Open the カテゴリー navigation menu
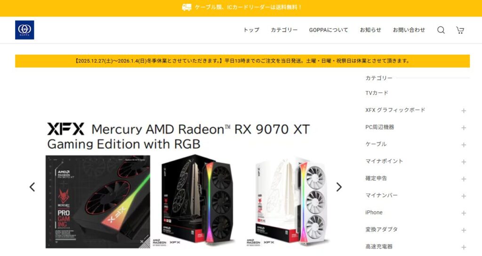Viewport: 482px width, 256px height. 284,30
